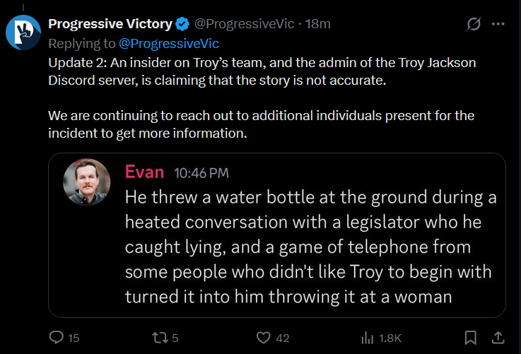Open Evan's avatar photo in embedded image
Screen dimensions: 521x354
click(87, 182)
